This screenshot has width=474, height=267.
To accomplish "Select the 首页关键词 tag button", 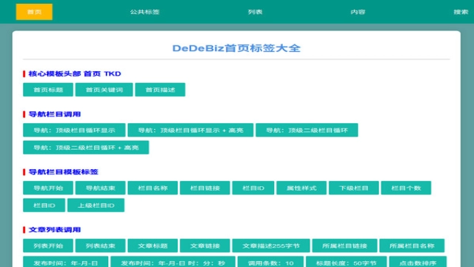I will coord(104,90).
